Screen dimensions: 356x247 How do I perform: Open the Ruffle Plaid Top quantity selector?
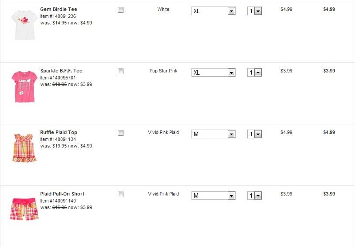coord(254,134)
